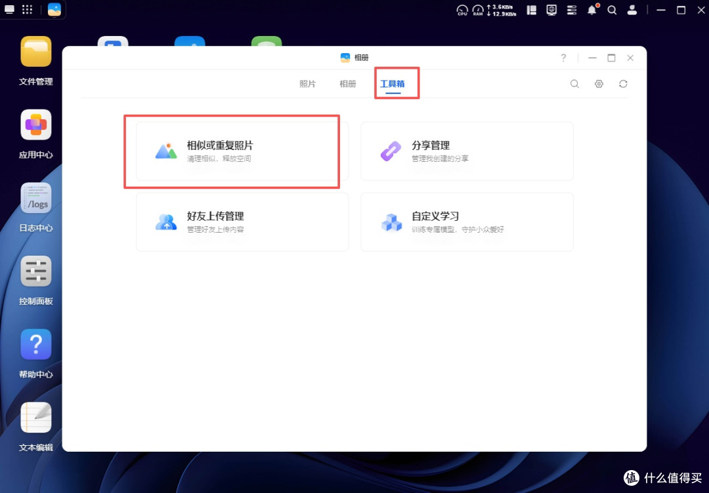Open 分享管理 tool card
709x493 pixels.
[467, 151]
